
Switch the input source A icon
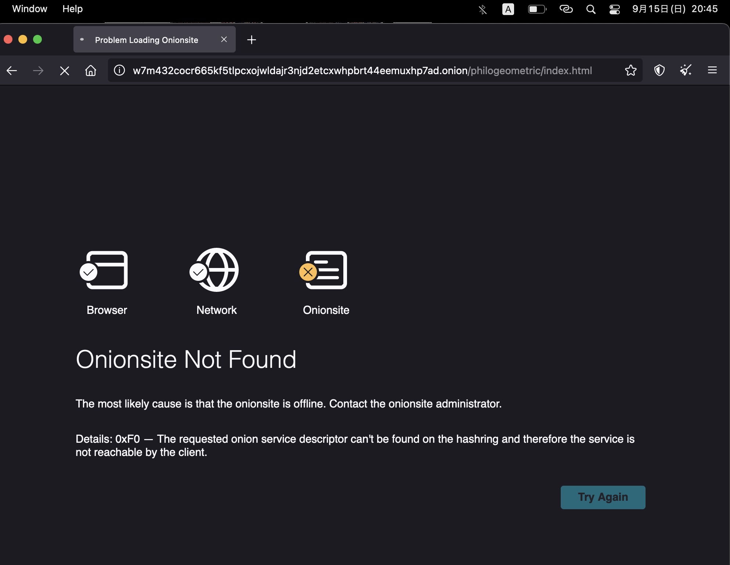pos(508,9)
